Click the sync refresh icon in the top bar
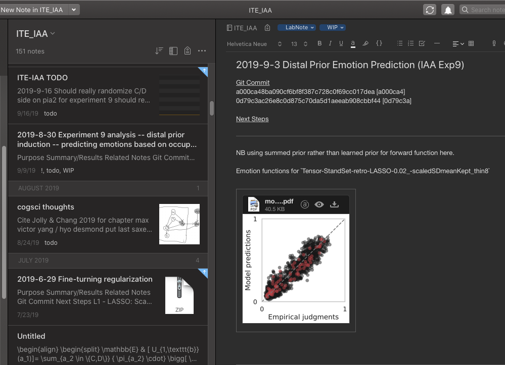This screenshot has width=505, height=365. [x=429, y=10]
